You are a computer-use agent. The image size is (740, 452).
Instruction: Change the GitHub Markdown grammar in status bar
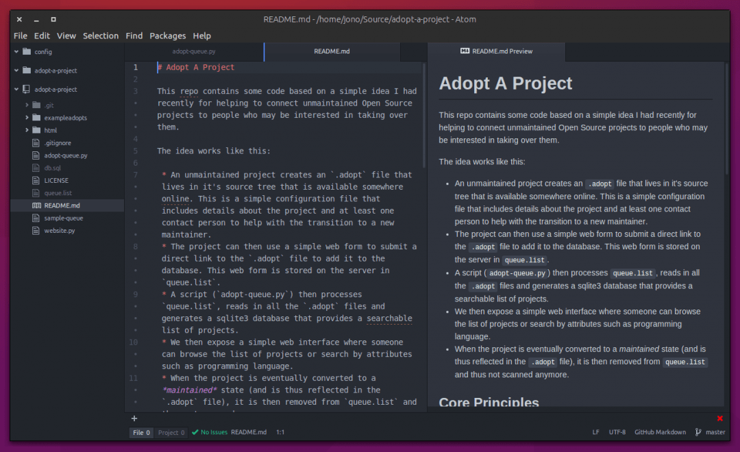pyautogui.click(x=660, y=432)
